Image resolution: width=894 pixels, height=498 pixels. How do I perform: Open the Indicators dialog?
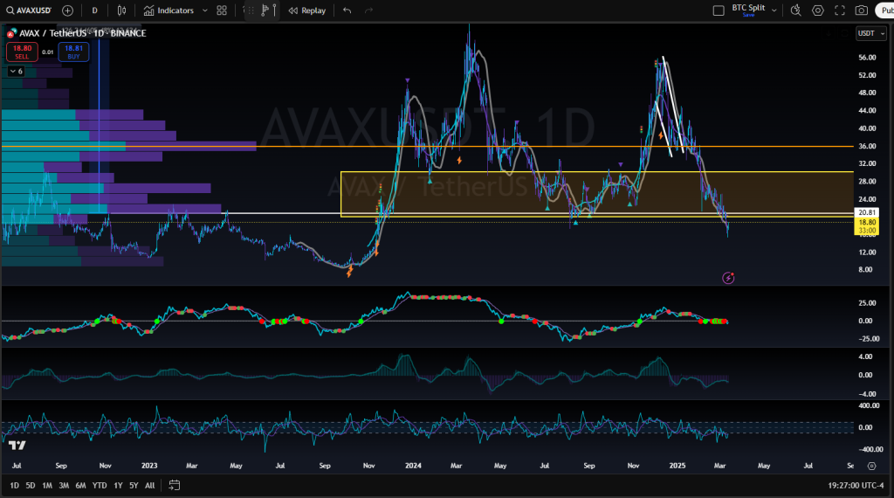click(x=168, y=10)
